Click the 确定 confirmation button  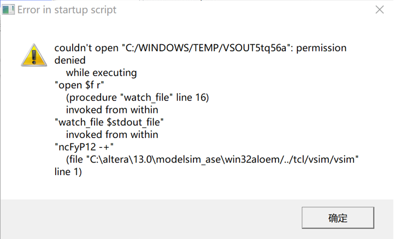point(338,218)
